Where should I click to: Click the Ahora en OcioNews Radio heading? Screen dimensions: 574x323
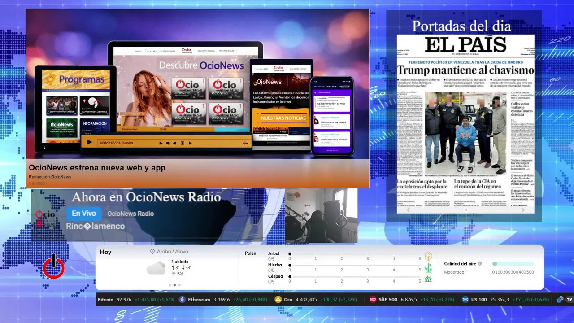click(146, 197)
